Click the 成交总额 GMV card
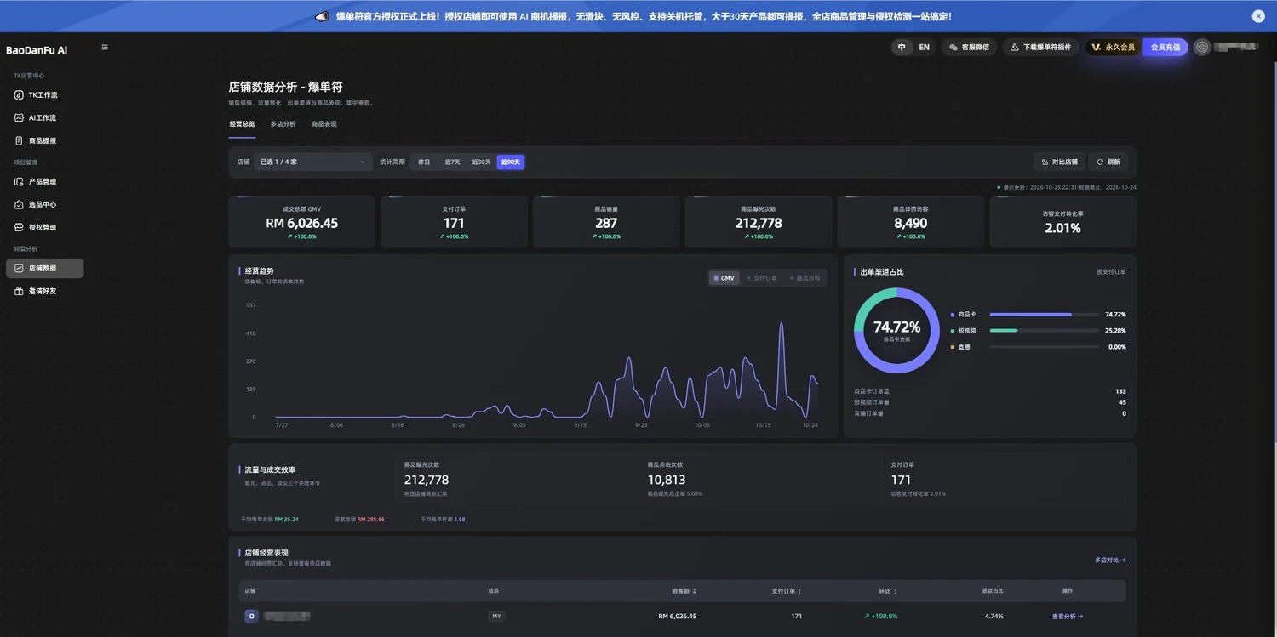This screenshot has width=1277, height=637. click(302, 222)
